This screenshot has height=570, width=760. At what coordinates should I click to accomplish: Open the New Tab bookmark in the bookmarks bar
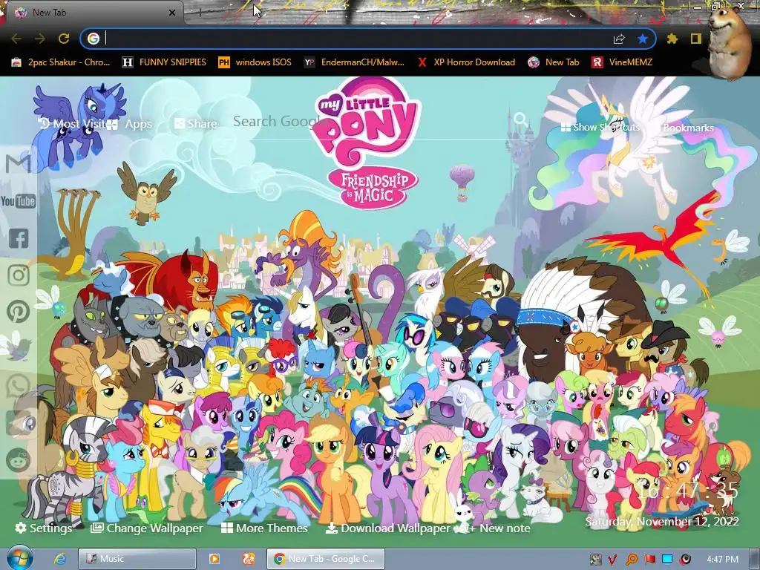[x=554, y=62]
